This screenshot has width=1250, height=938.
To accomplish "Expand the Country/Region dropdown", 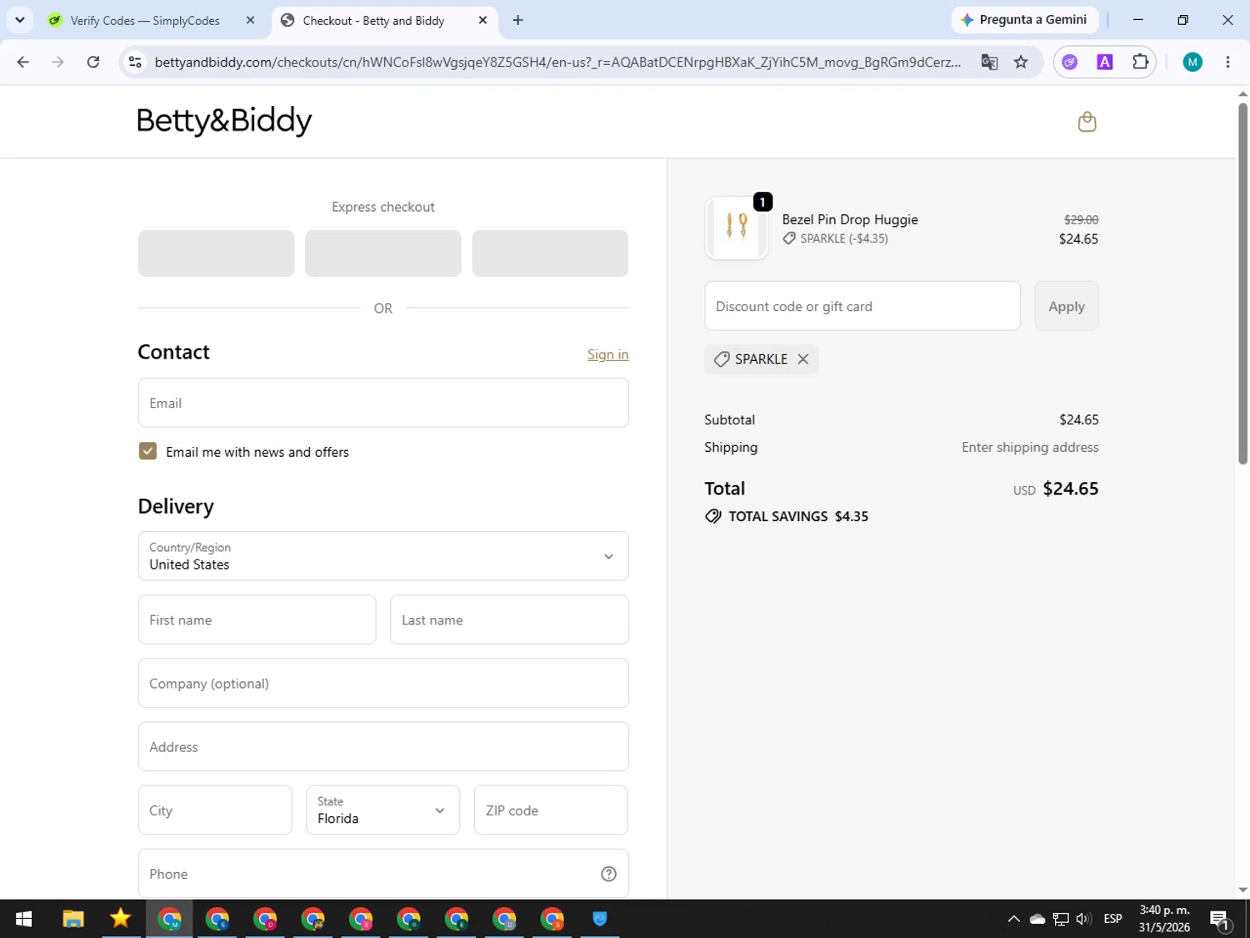I will 383,556.
